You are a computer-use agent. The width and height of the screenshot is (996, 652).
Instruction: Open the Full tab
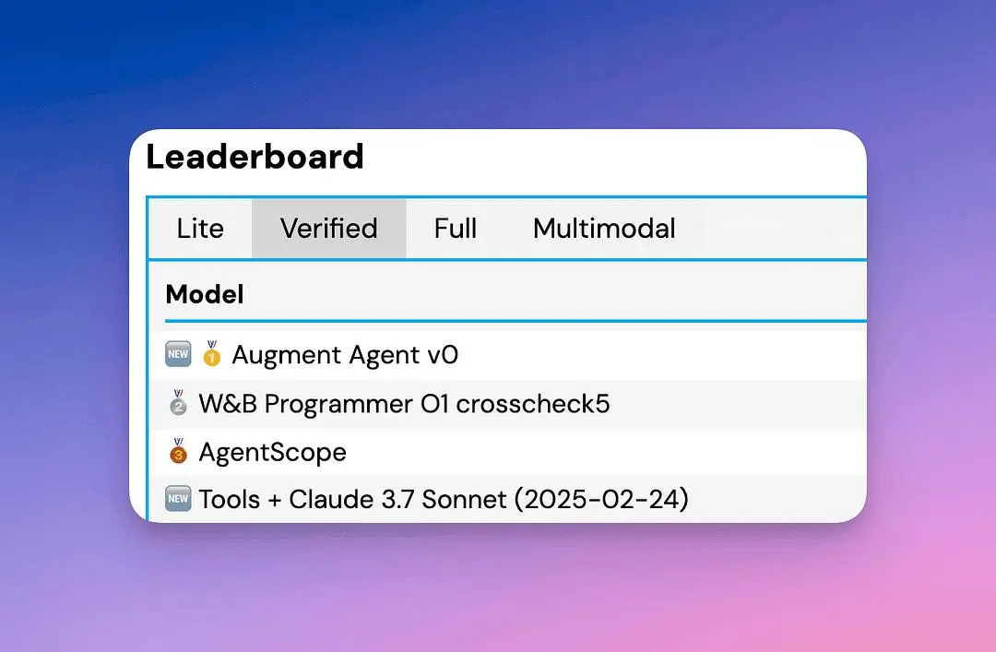[456, 229]
